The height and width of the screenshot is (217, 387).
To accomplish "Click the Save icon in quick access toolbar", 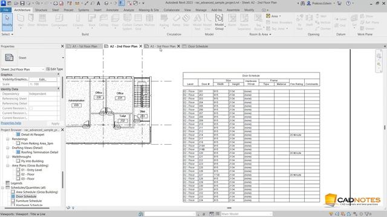I will tap(22, 3).
